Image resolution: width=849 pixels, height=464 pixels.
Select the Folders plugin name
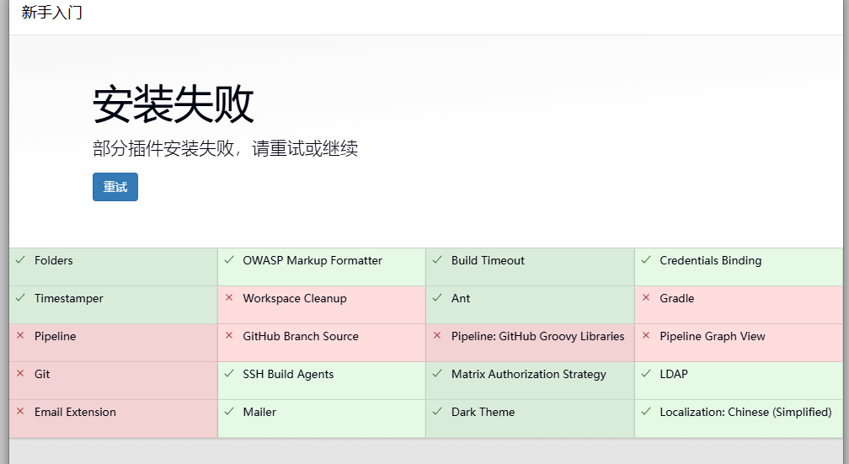pos(54,260)
